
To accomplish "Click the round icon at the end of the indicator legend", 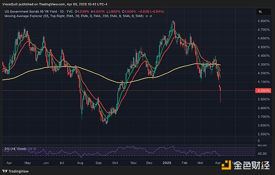I will tap(151, 16).
